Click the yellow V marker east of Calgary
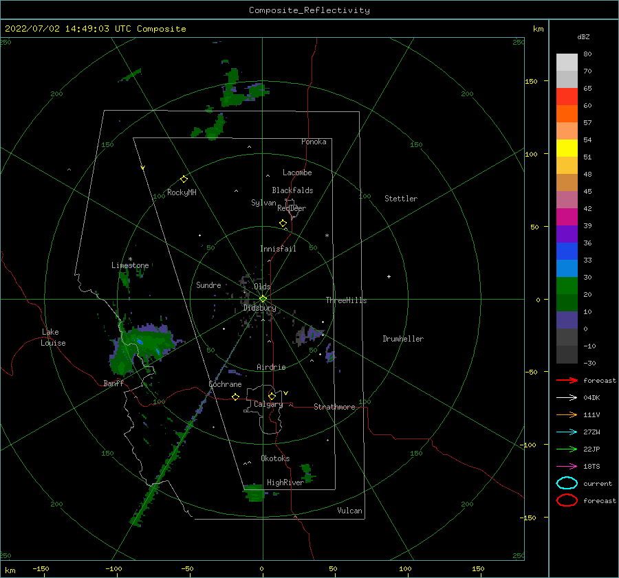 pos(285,393)
